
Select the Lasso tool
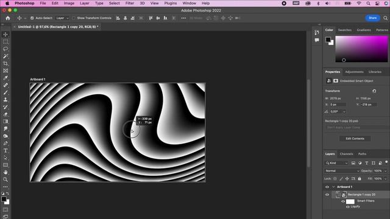coord(5,49)
